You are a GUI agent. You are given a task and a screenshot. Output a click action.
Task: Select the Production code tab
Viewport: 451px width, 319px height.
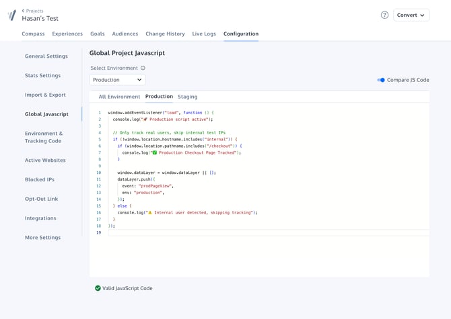(x=159, y=97)
